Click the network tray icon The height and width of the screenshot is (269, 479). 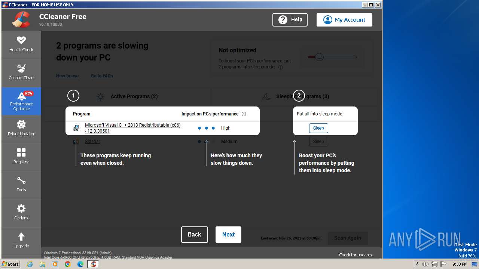point(434,264)
